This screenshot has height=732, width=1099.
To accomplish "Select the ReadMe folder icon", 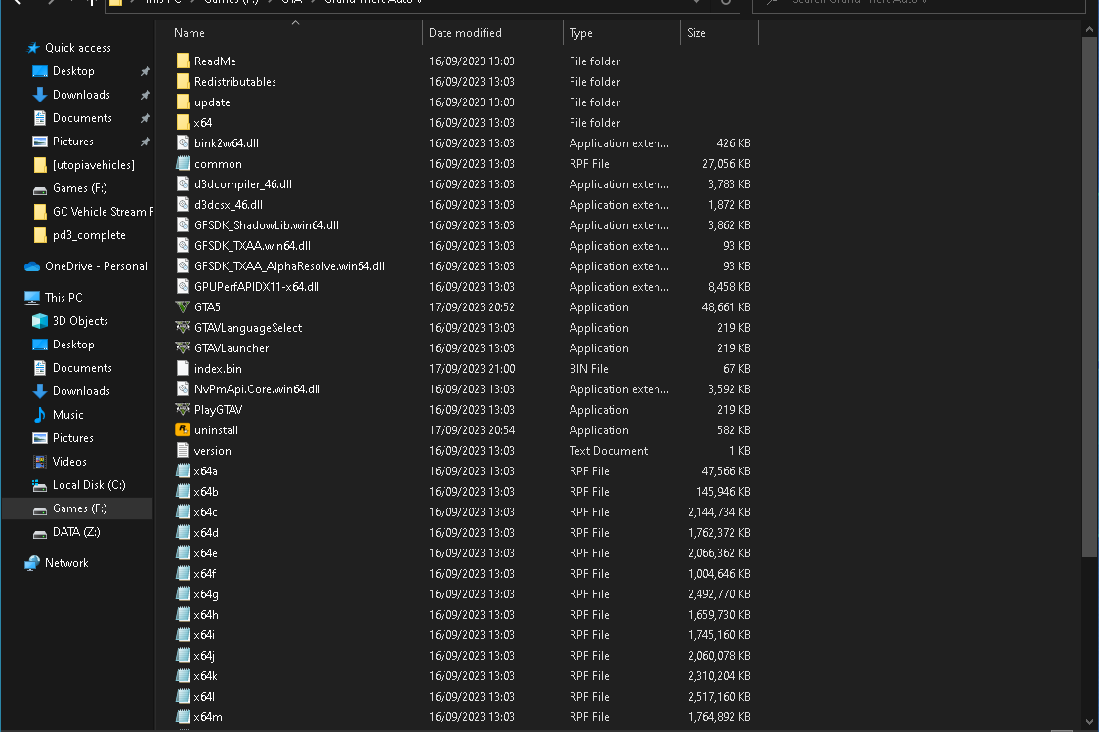I will click(x=183, y=61).
